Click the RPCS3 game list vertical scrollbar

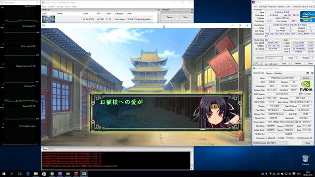point(158,18)
